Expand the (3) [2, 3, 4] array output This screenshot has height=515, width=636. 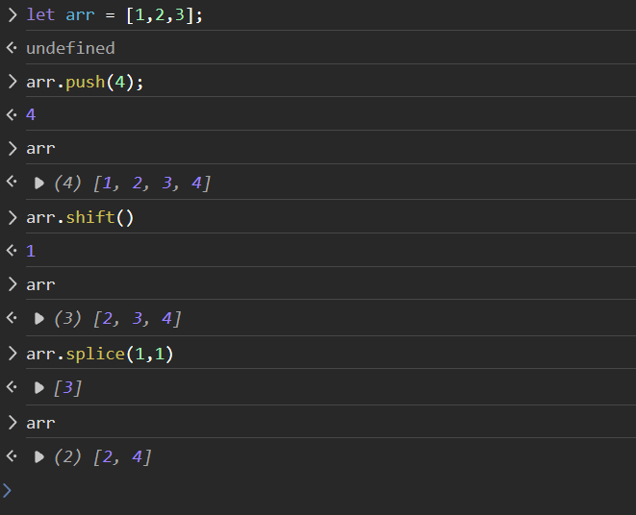(39, 319)
